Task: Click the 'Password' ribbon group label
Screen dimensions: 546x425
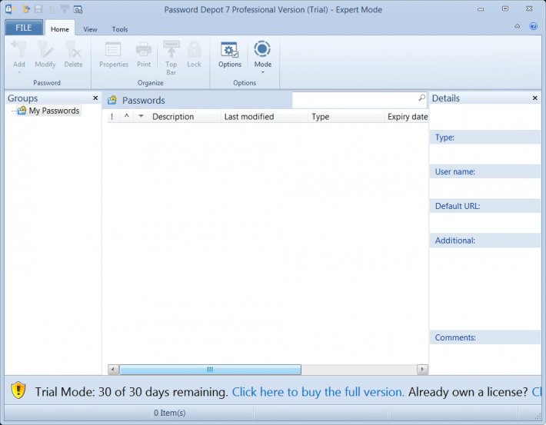Action: (47, 83)
